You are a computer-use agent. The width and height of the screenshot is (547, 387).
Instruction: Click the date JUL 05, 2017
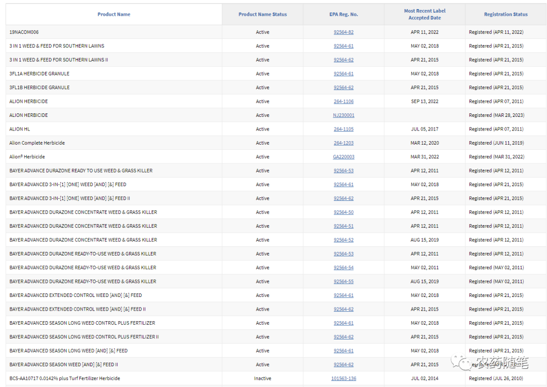(x=424, y=129)
